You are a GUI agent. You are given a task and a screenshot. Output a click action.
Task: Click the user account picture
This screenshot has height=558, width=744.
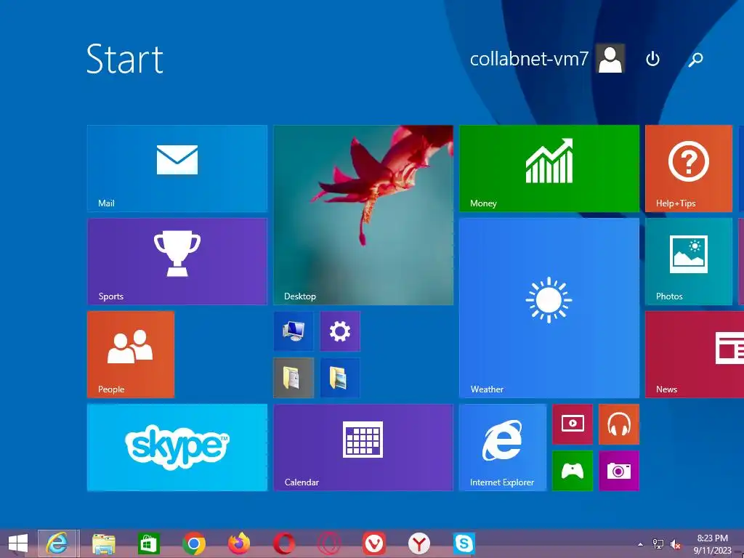coord(610,59)
